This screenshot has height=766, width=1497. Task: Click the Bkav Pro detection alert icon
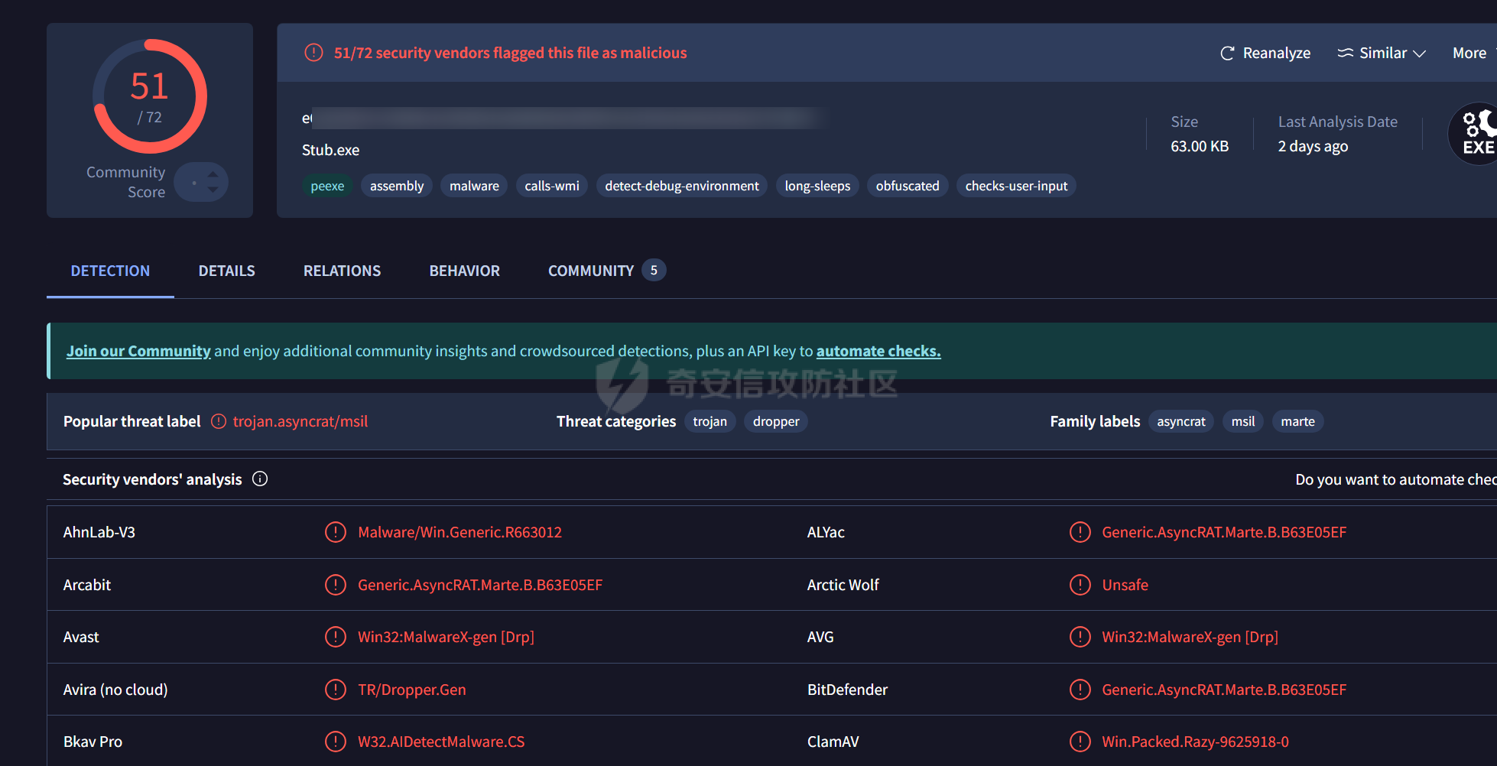336,742
